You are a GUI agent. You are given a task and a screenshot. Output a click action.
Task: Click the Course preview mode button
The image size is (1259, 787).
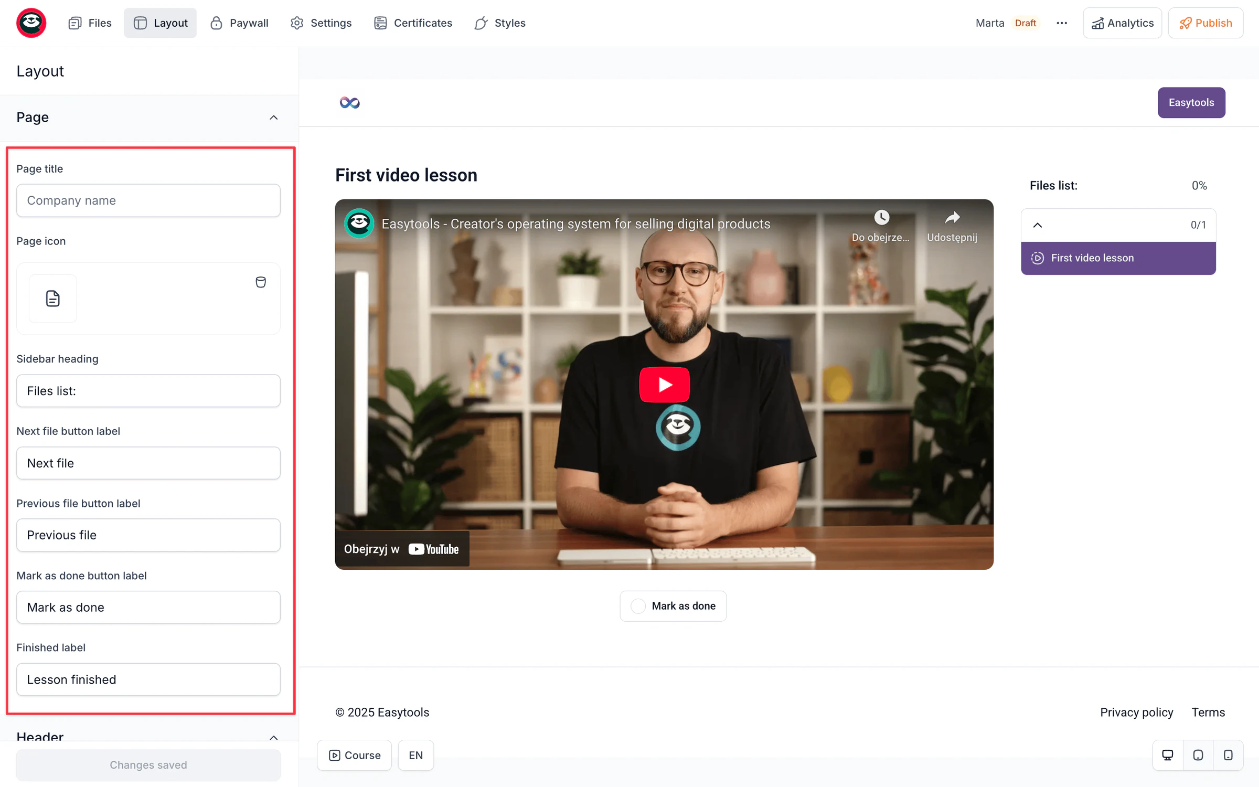click(x=355, y=756)
